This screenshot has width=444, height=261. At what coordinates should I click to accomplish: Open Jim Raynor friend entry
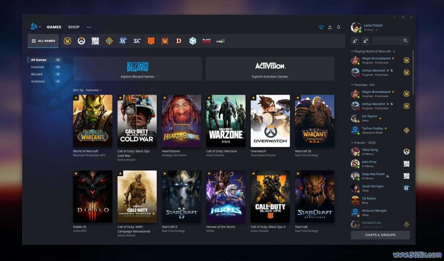click(380, 118)
